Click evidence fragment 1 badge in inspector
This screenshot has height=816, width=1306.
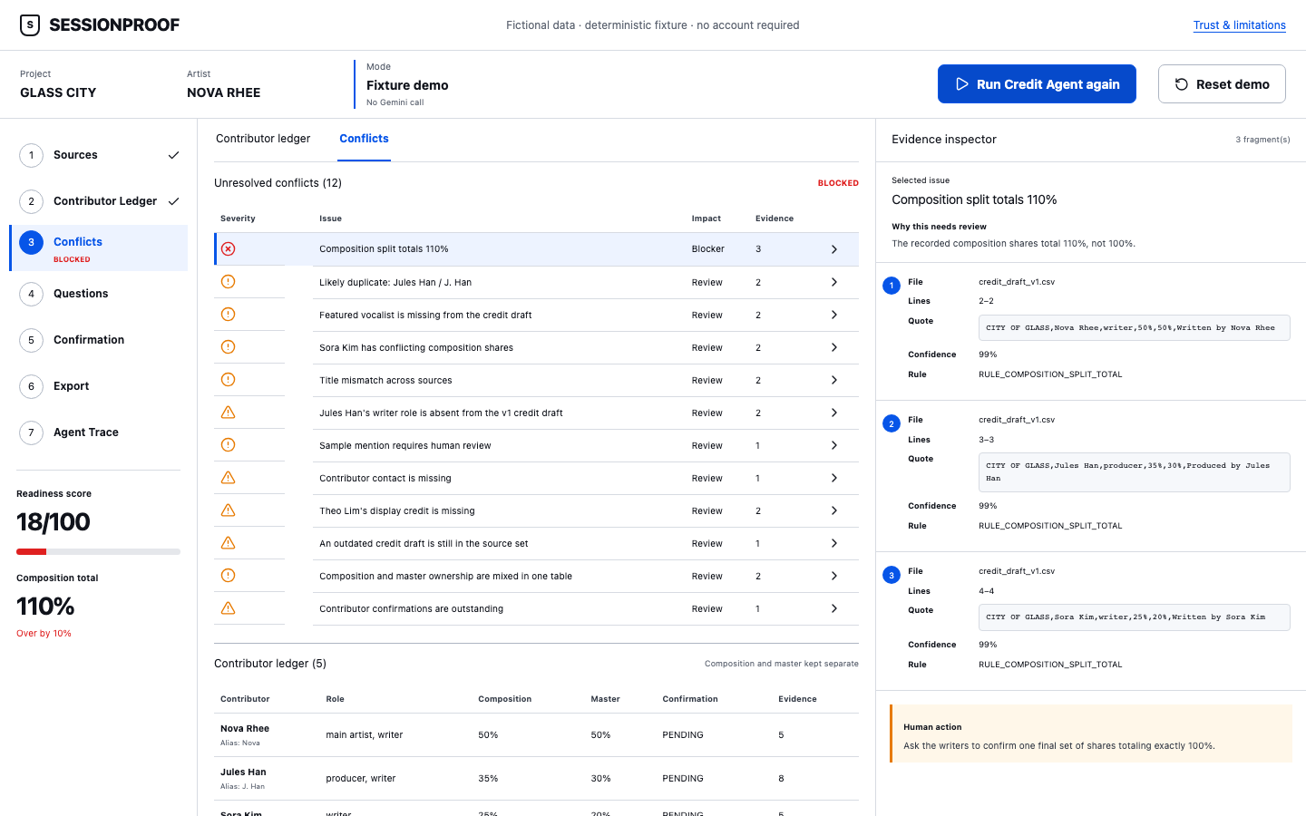coord(892,286)
